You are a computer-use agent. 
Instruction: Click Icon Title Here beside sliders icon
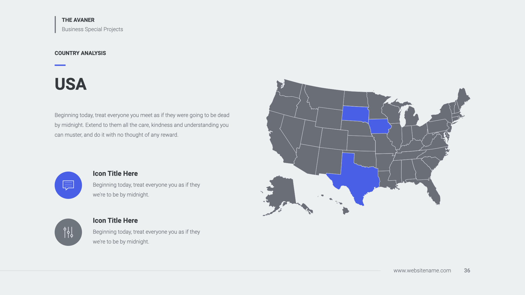click(x=115, y=220)
